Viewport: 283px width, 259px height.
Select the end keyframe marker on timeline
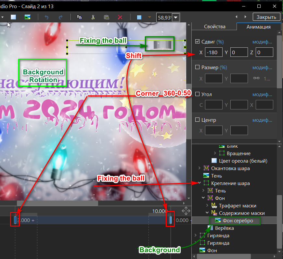click(171, 220)
